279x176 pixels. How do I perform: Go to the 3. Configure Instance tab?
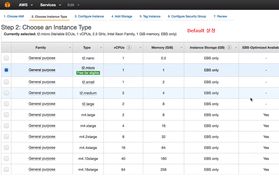click(x=89, y=16)
